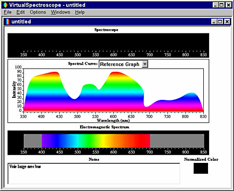Open the File menu
This screenshot has height=191, width=234.
[8, 12]
